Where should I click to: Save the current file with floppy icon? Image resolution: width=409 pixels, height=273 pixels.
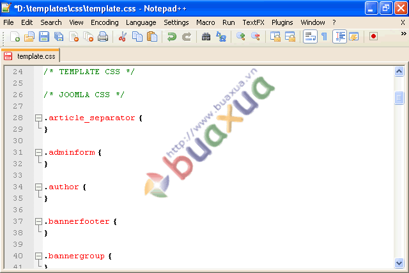44,36
